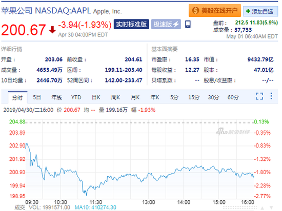282x211 pixels.
Task: Open the mobile phone version icon
Action: [x=188, y=24]
